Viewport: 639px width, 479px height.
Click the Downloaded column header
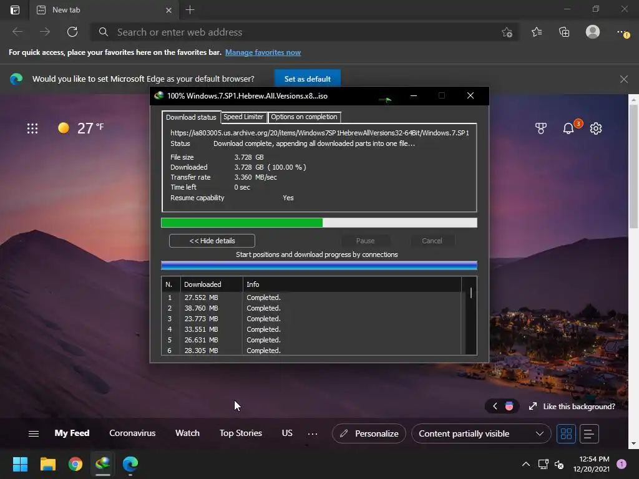click(x=212, y=284)
